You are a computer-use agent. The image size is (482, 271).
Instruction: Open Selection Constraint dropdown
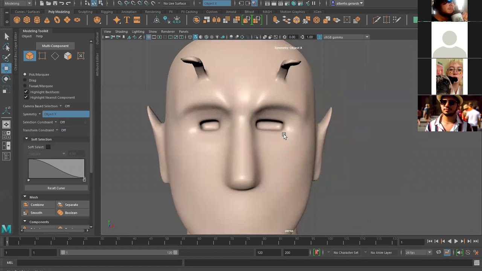[x=56, y=122]
